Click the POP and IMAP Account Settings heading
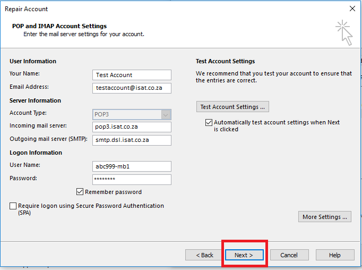Screen dimensions: 362x270 pyautogui.click(x=59, y=26)
